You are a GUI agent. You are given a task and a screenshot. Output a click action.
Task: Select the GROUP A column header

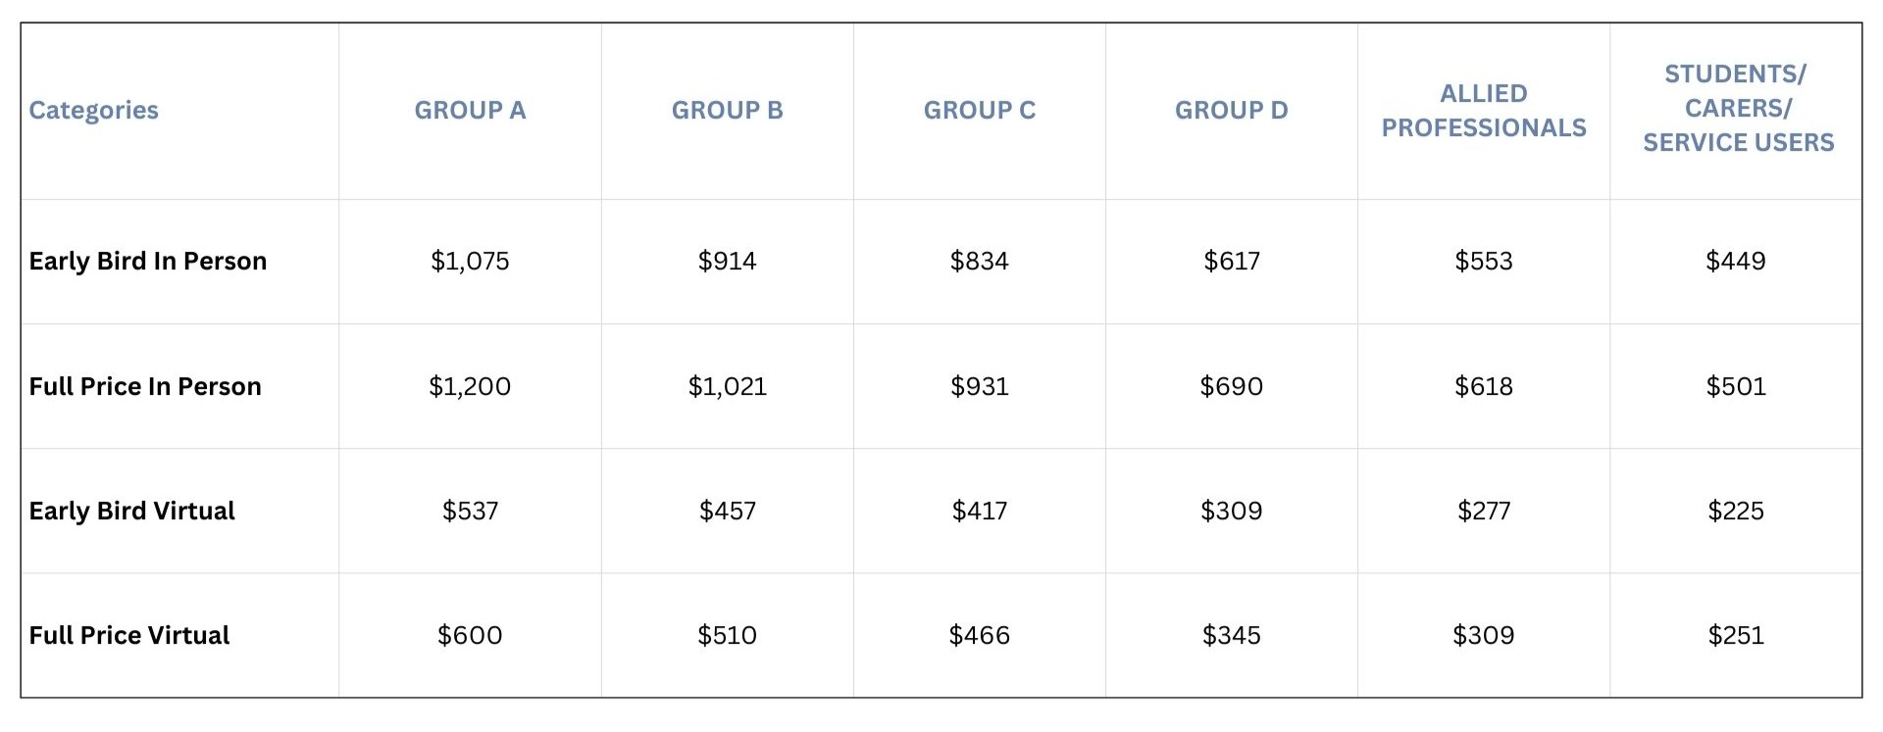point(470,111)
